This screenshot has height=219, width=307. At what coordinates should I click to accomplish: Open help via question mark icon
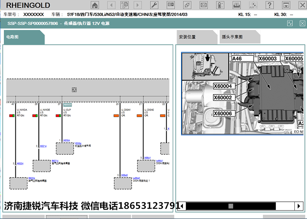269,5
